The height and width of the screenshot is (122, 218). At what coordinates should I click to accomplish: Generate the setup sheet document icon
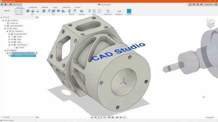coord(99,11)
